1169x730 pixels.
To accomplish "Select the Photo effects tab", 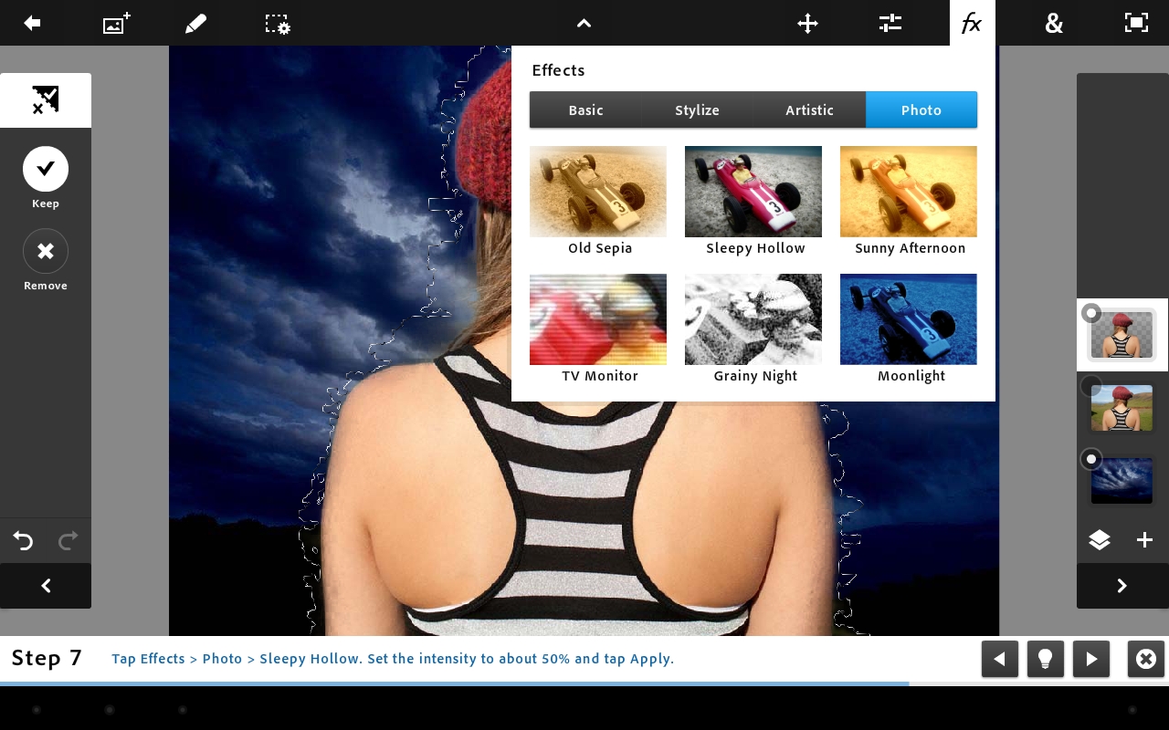I will pyautogui.click(x=922, y=109).
